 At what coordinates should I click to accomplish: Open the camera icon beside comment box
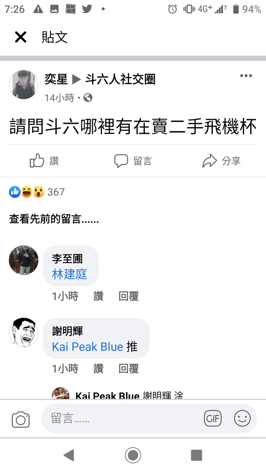[x=21, y=419]
